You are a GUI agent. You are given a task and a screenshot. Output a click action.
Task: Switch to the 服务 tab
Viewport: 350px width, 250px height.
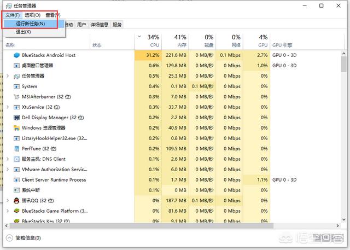coord(117,25)
